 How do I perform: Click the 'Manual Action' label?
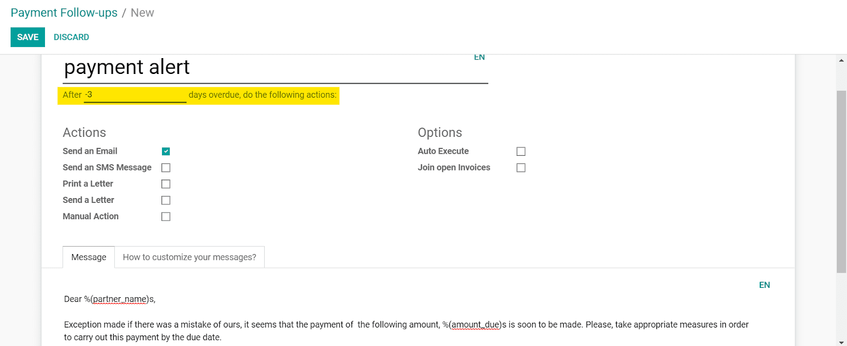91,216
